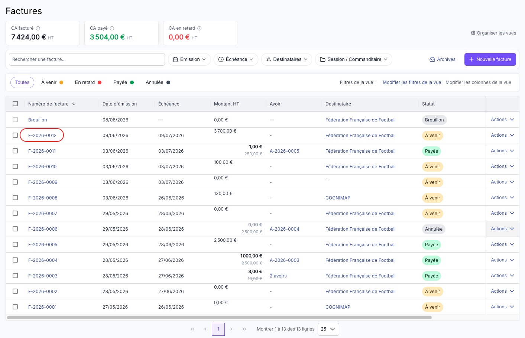Expand the Destinataires filter dropdown
This screenshot has width=525, height=338.
click(x=286, y=59)
